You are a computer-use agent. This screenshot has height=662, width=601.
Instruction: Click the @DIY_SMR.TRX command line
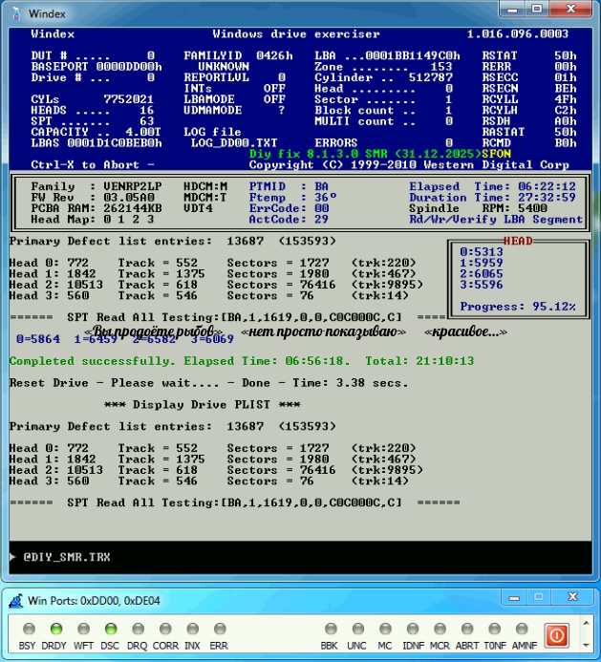67,557
